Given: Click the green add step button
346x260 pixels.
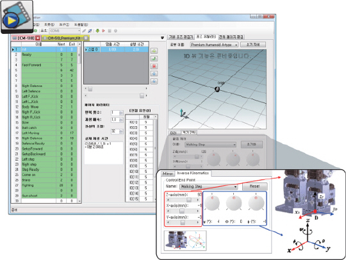Looking at the screenshot, I should (x=154, y=51).
